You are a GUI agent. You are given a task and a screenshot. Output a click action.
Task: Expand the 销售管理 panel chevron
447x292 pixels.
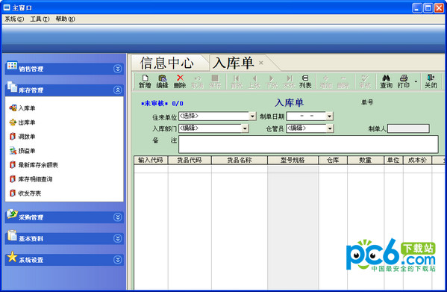coord(117,69)
